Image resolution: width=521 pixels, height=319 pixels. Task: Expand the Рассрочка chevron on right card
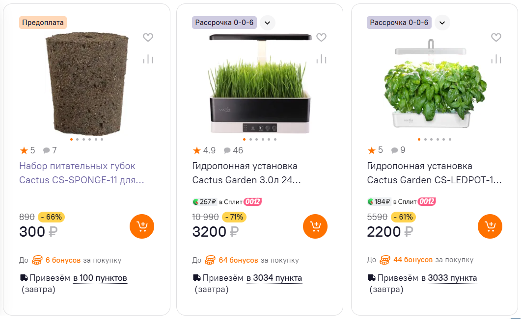[x=442, y=23]
